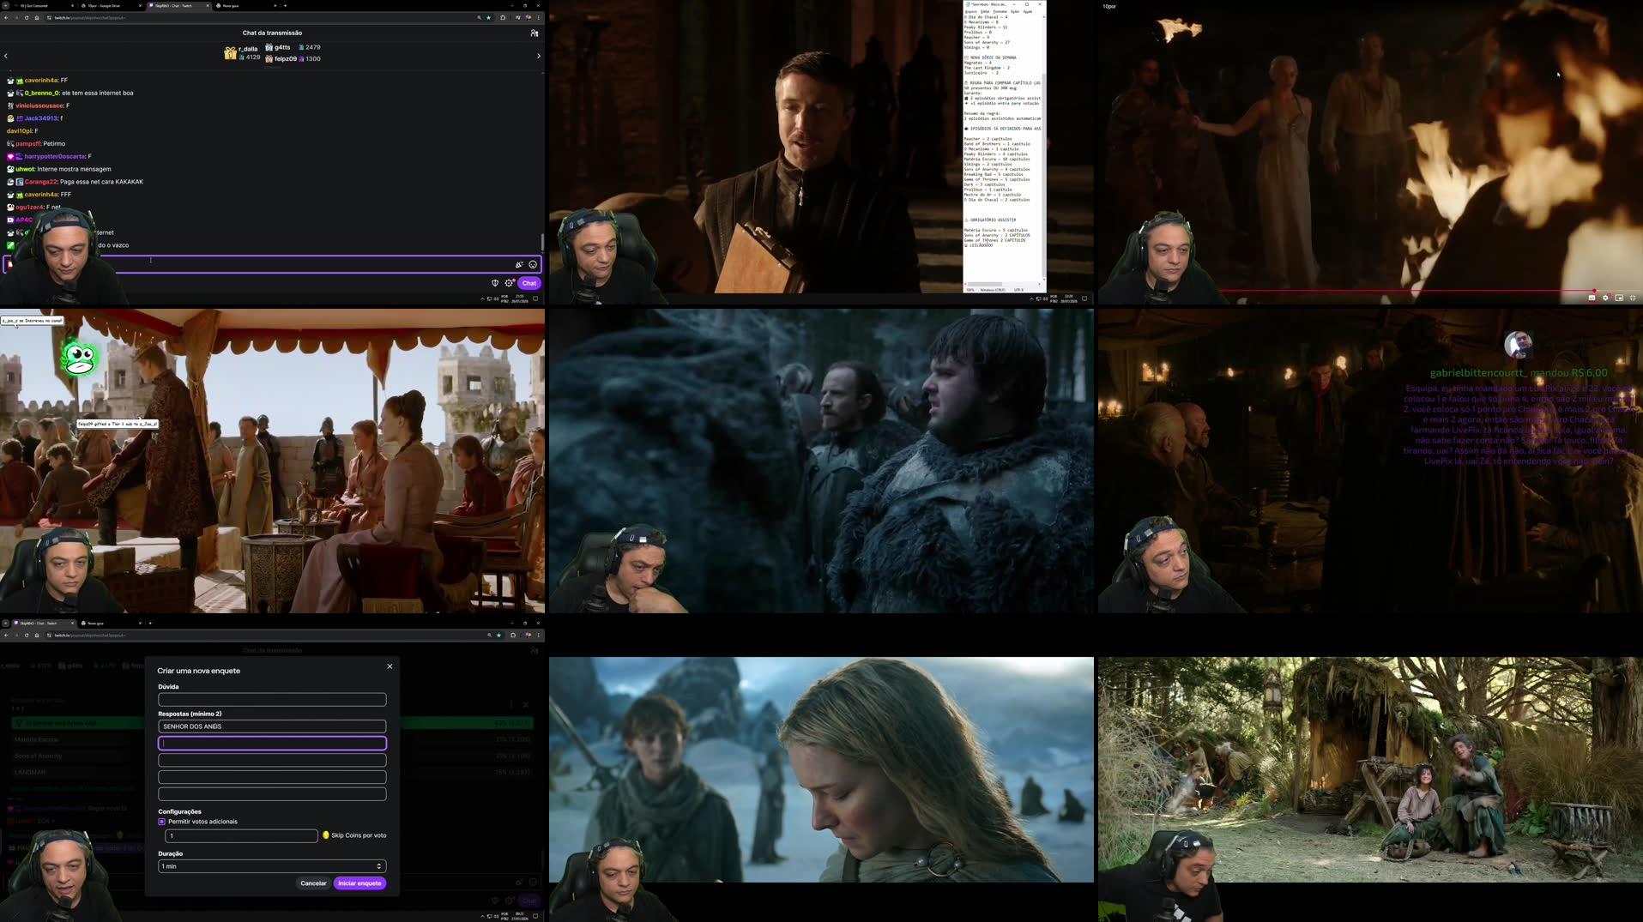Click the Iniciar enquete button
The image size is (1643, 922).
click(359, 883)
